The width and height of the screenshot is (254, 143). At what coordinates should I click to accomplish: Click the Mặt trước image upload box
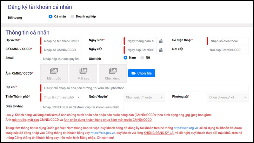pos(54,73)
